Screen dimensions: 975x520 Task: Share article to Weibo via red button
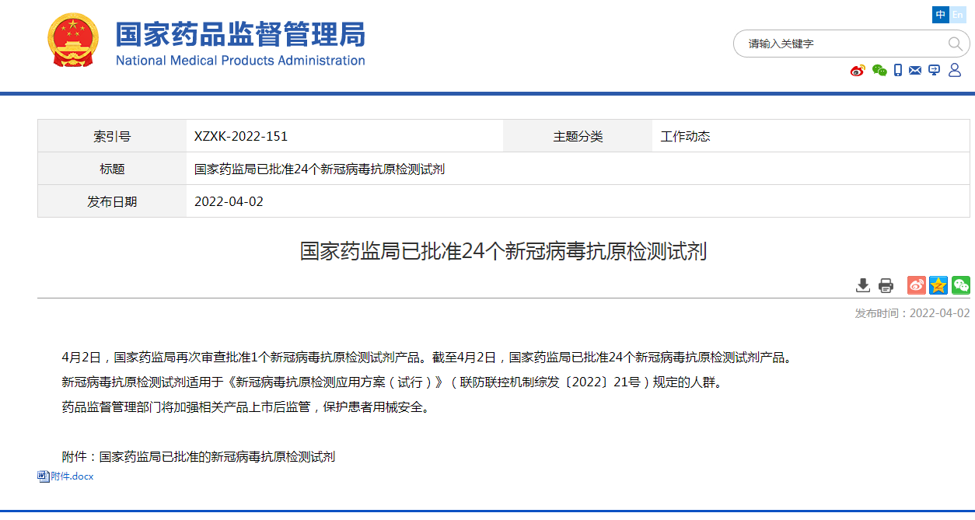(917, 285)
